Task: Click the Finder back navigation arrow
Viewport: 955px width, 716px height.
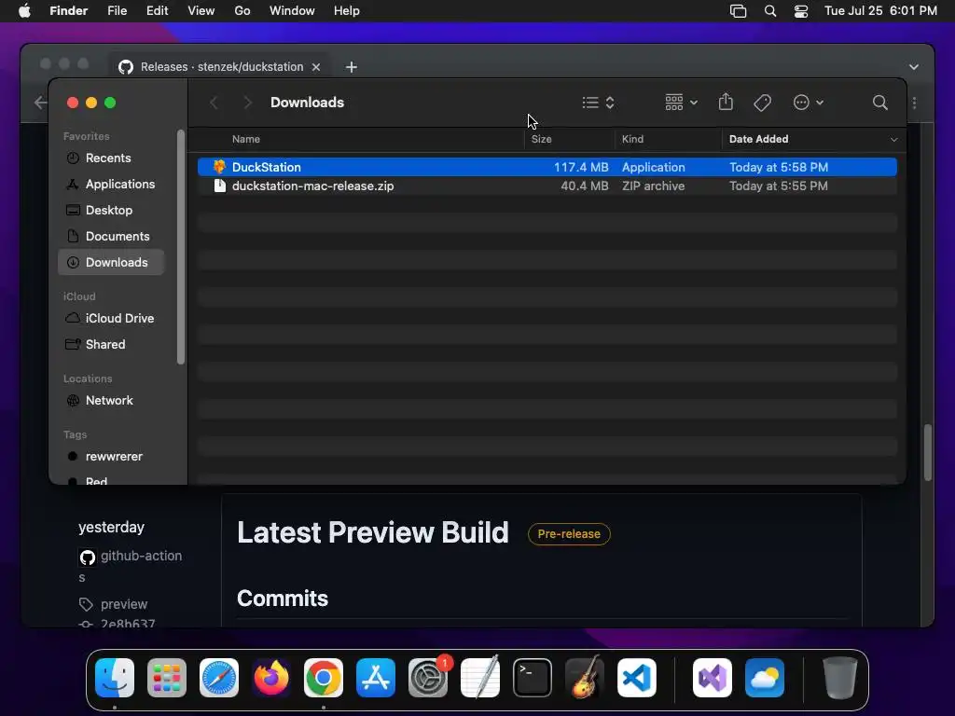Action: tap(214, 103)
